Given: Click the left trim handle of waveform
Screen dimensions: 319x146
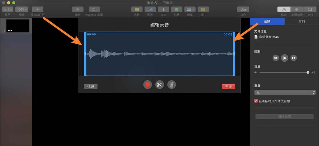Looking at the screenshot, I should (85, 54).
